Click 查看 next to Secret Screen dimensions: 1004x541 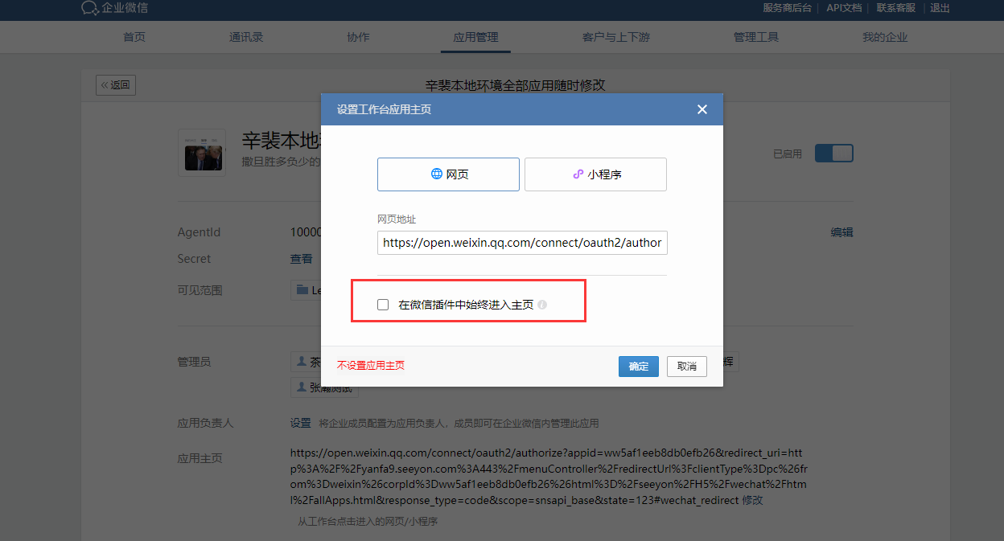(x=302, y=259)
